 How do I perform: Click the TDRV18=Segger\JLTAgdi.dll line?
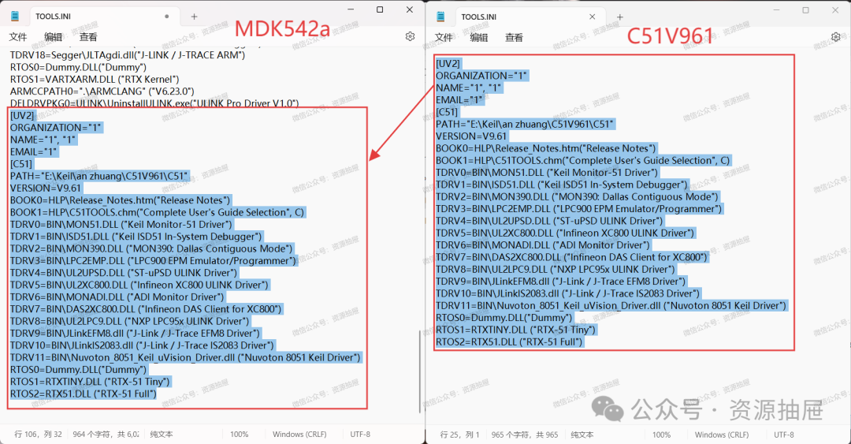(x=128, y=55)
